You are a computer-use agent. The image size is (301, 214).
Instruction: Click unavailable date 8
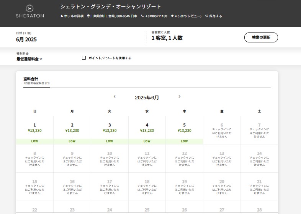tap(35, 159)
